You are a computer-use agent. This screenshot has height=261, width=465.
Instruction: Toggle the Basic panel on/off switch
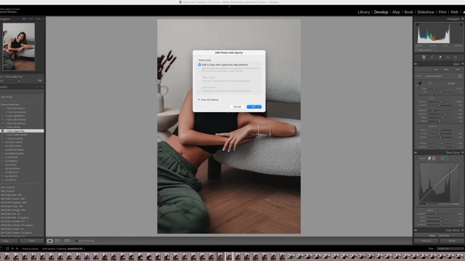click(415, 64)
